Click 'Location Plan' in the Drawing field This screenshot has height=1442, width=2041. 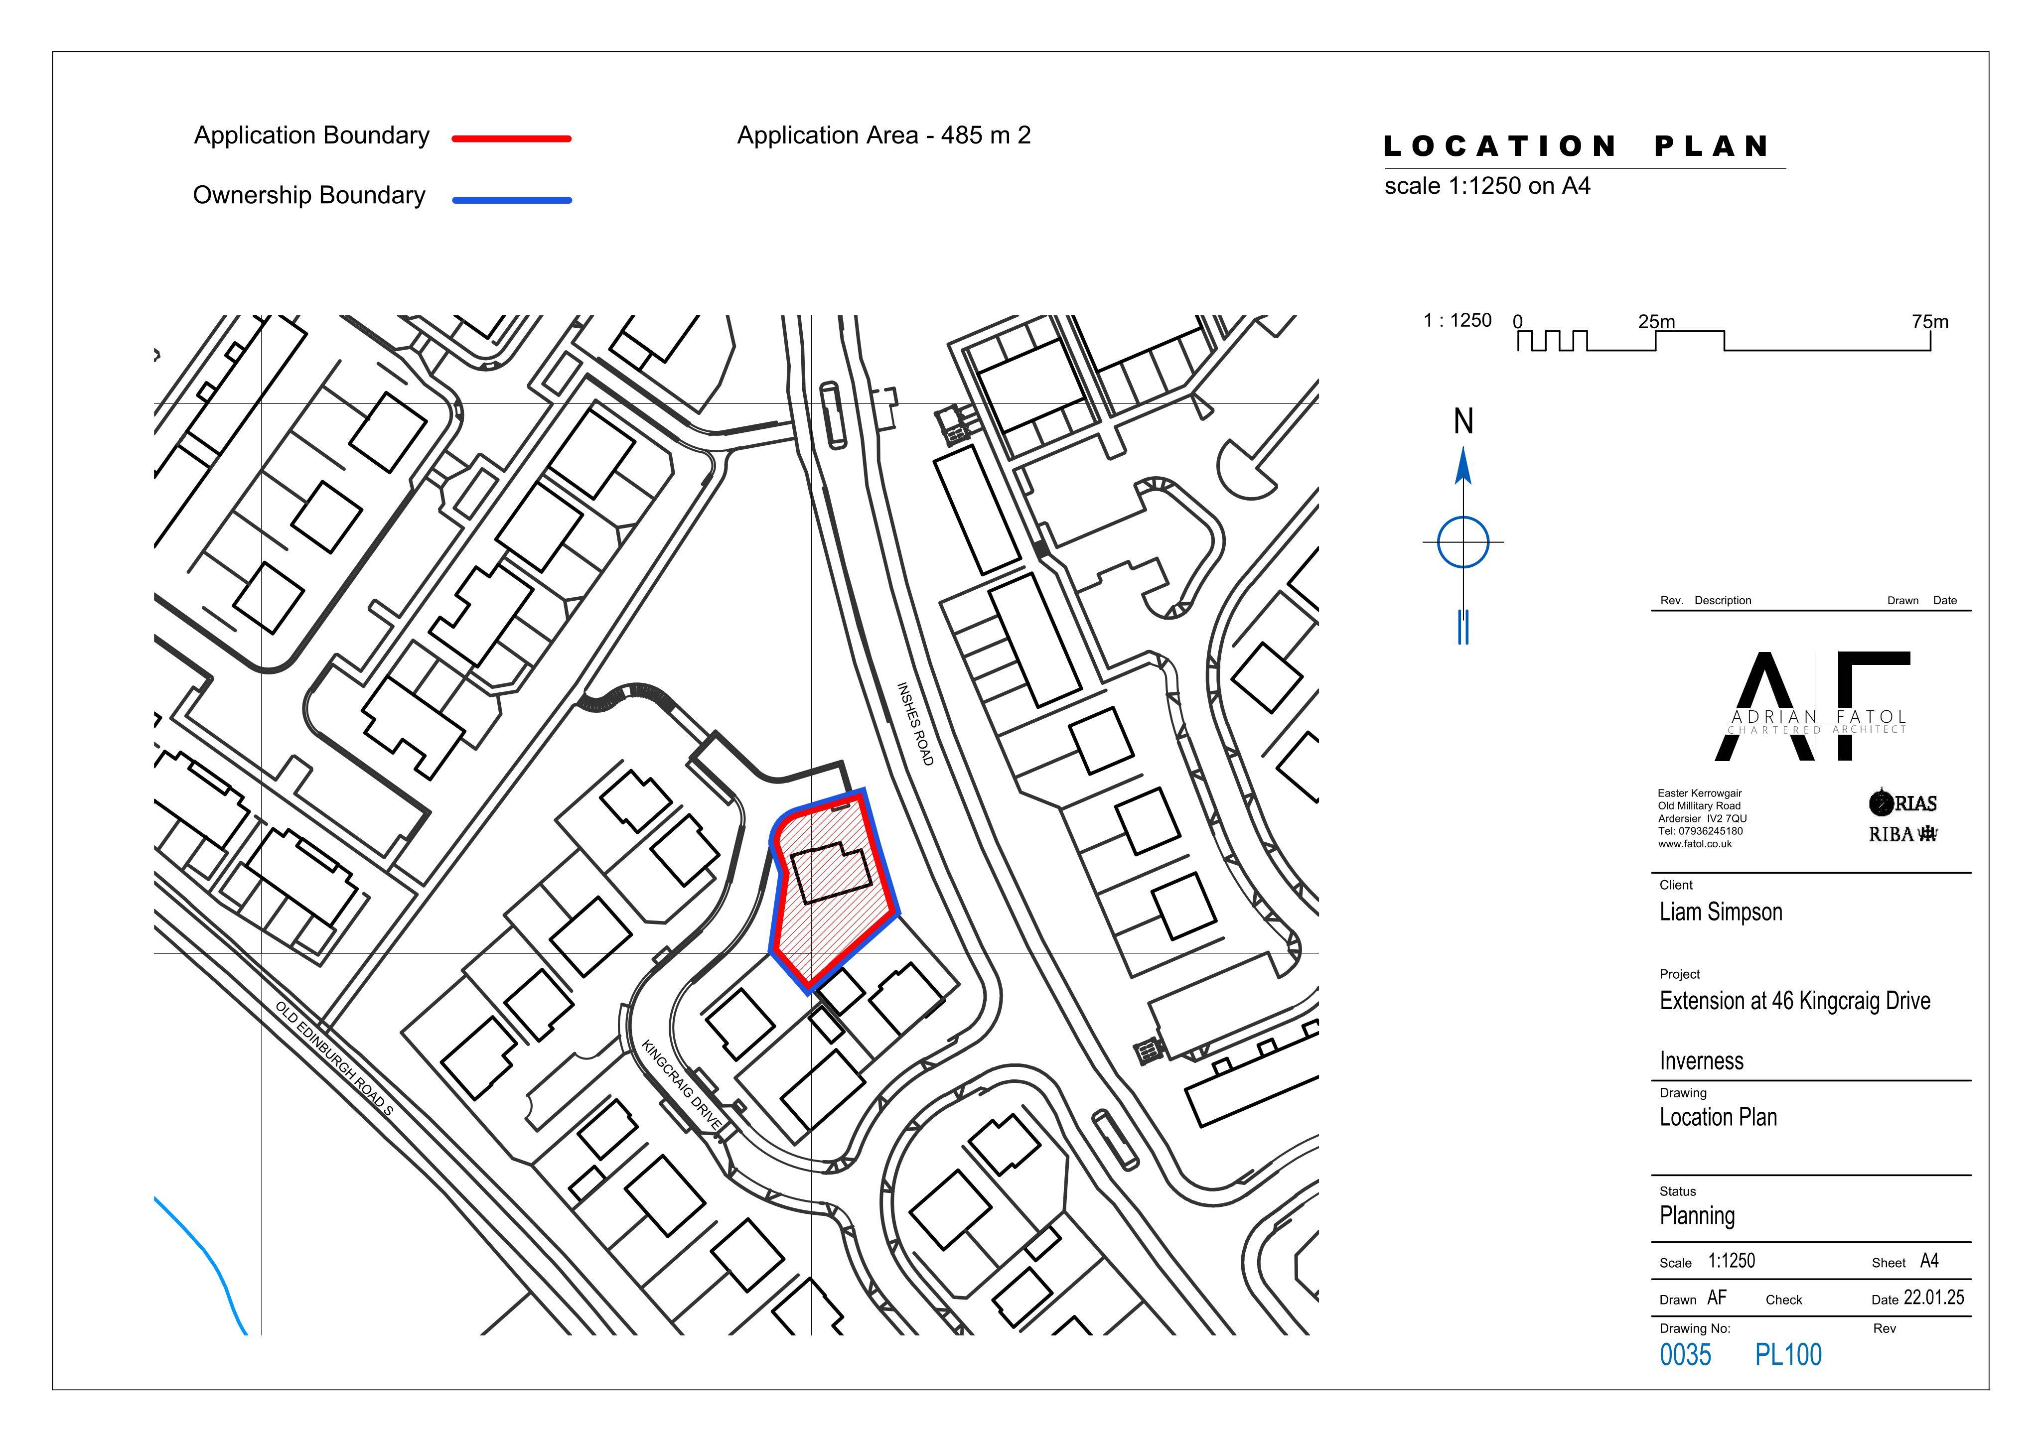click(1718, 1118)
